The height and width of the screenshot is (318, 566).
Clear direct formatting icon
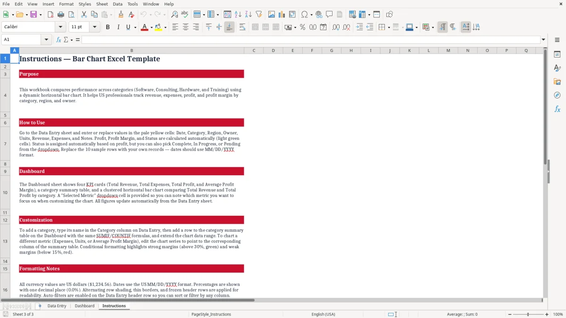pos(132,15)
